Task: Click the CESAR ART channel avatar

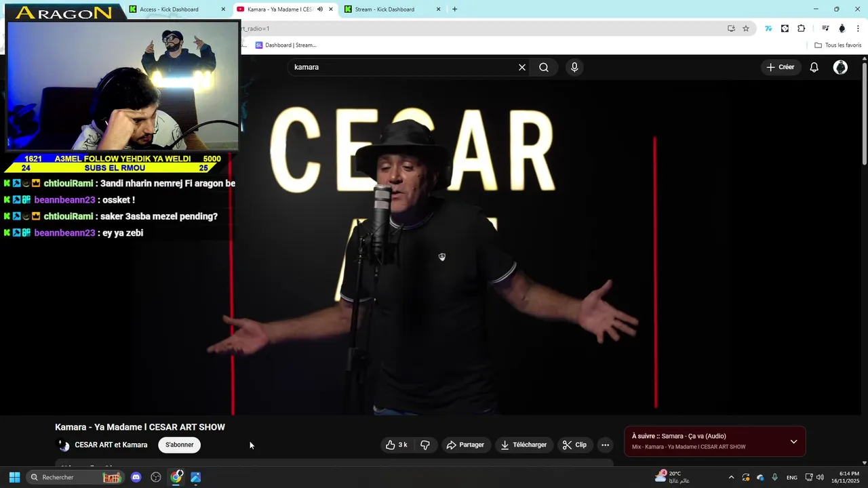Action: click(x=63, y=445)
